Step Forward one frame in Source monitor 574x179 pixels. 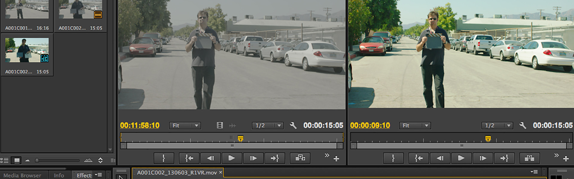click(x=253, y=158)
